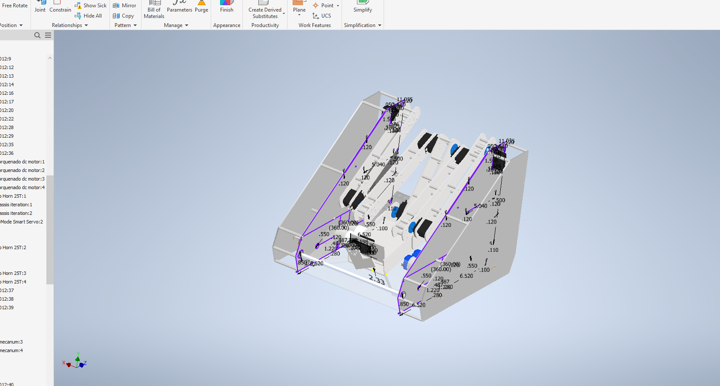Select Mode Smart Servo:2 in browser

(x=21, y=222)
